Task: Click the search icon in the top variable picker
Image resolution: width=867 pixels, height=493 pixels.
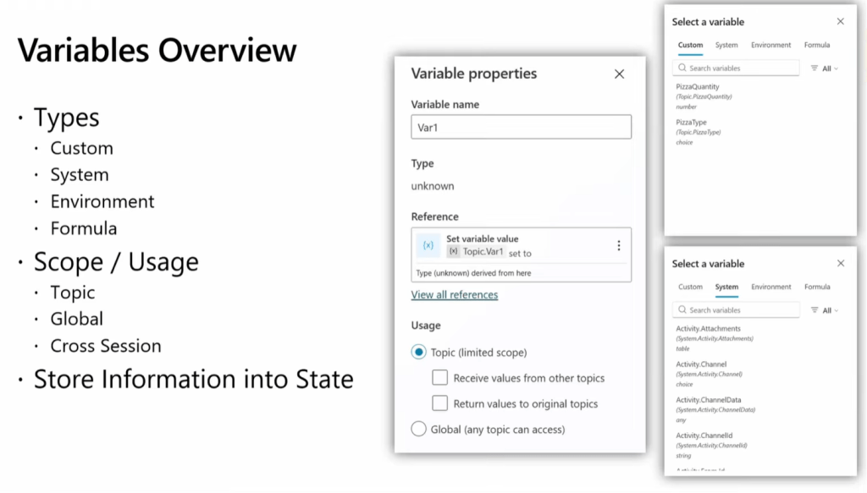Action: coord(682,68)
